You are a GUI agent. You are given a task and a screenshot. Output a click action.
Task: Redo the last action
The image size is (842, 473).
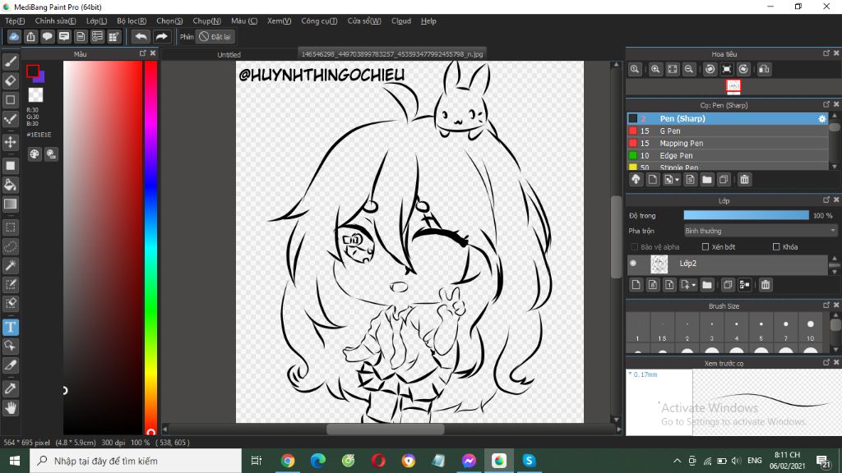(x=161, y=36)
